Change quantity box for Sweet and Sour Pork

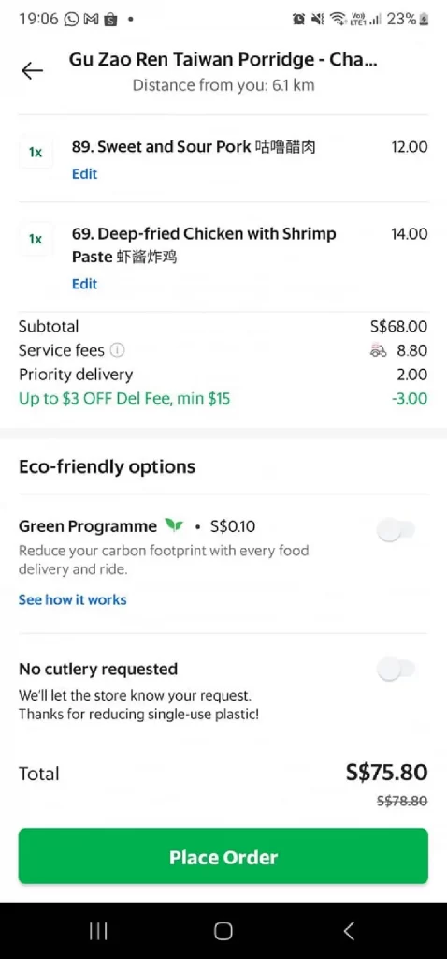[36, 153]
